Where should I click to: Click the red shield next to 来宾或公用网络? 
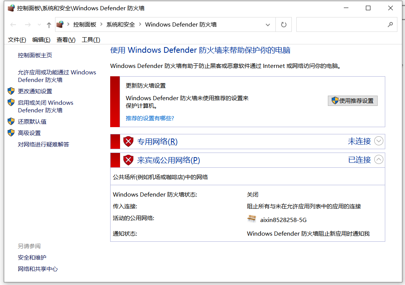coord(129,160)
